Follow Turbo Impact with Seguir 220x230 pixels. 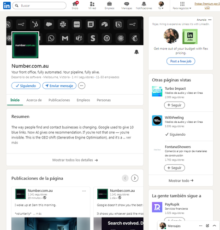click(x=174, y=105)
